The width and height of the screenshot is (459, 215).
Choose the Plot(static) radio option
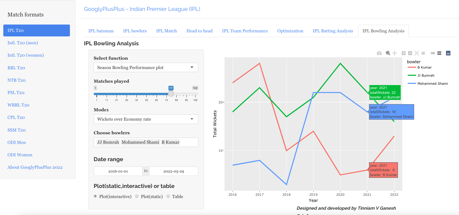point(137,196)
